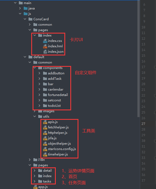Screen dimensions: 156x189
Task: Open the app.js file icon
Action: pyautogui.click(x=35, y=187)
